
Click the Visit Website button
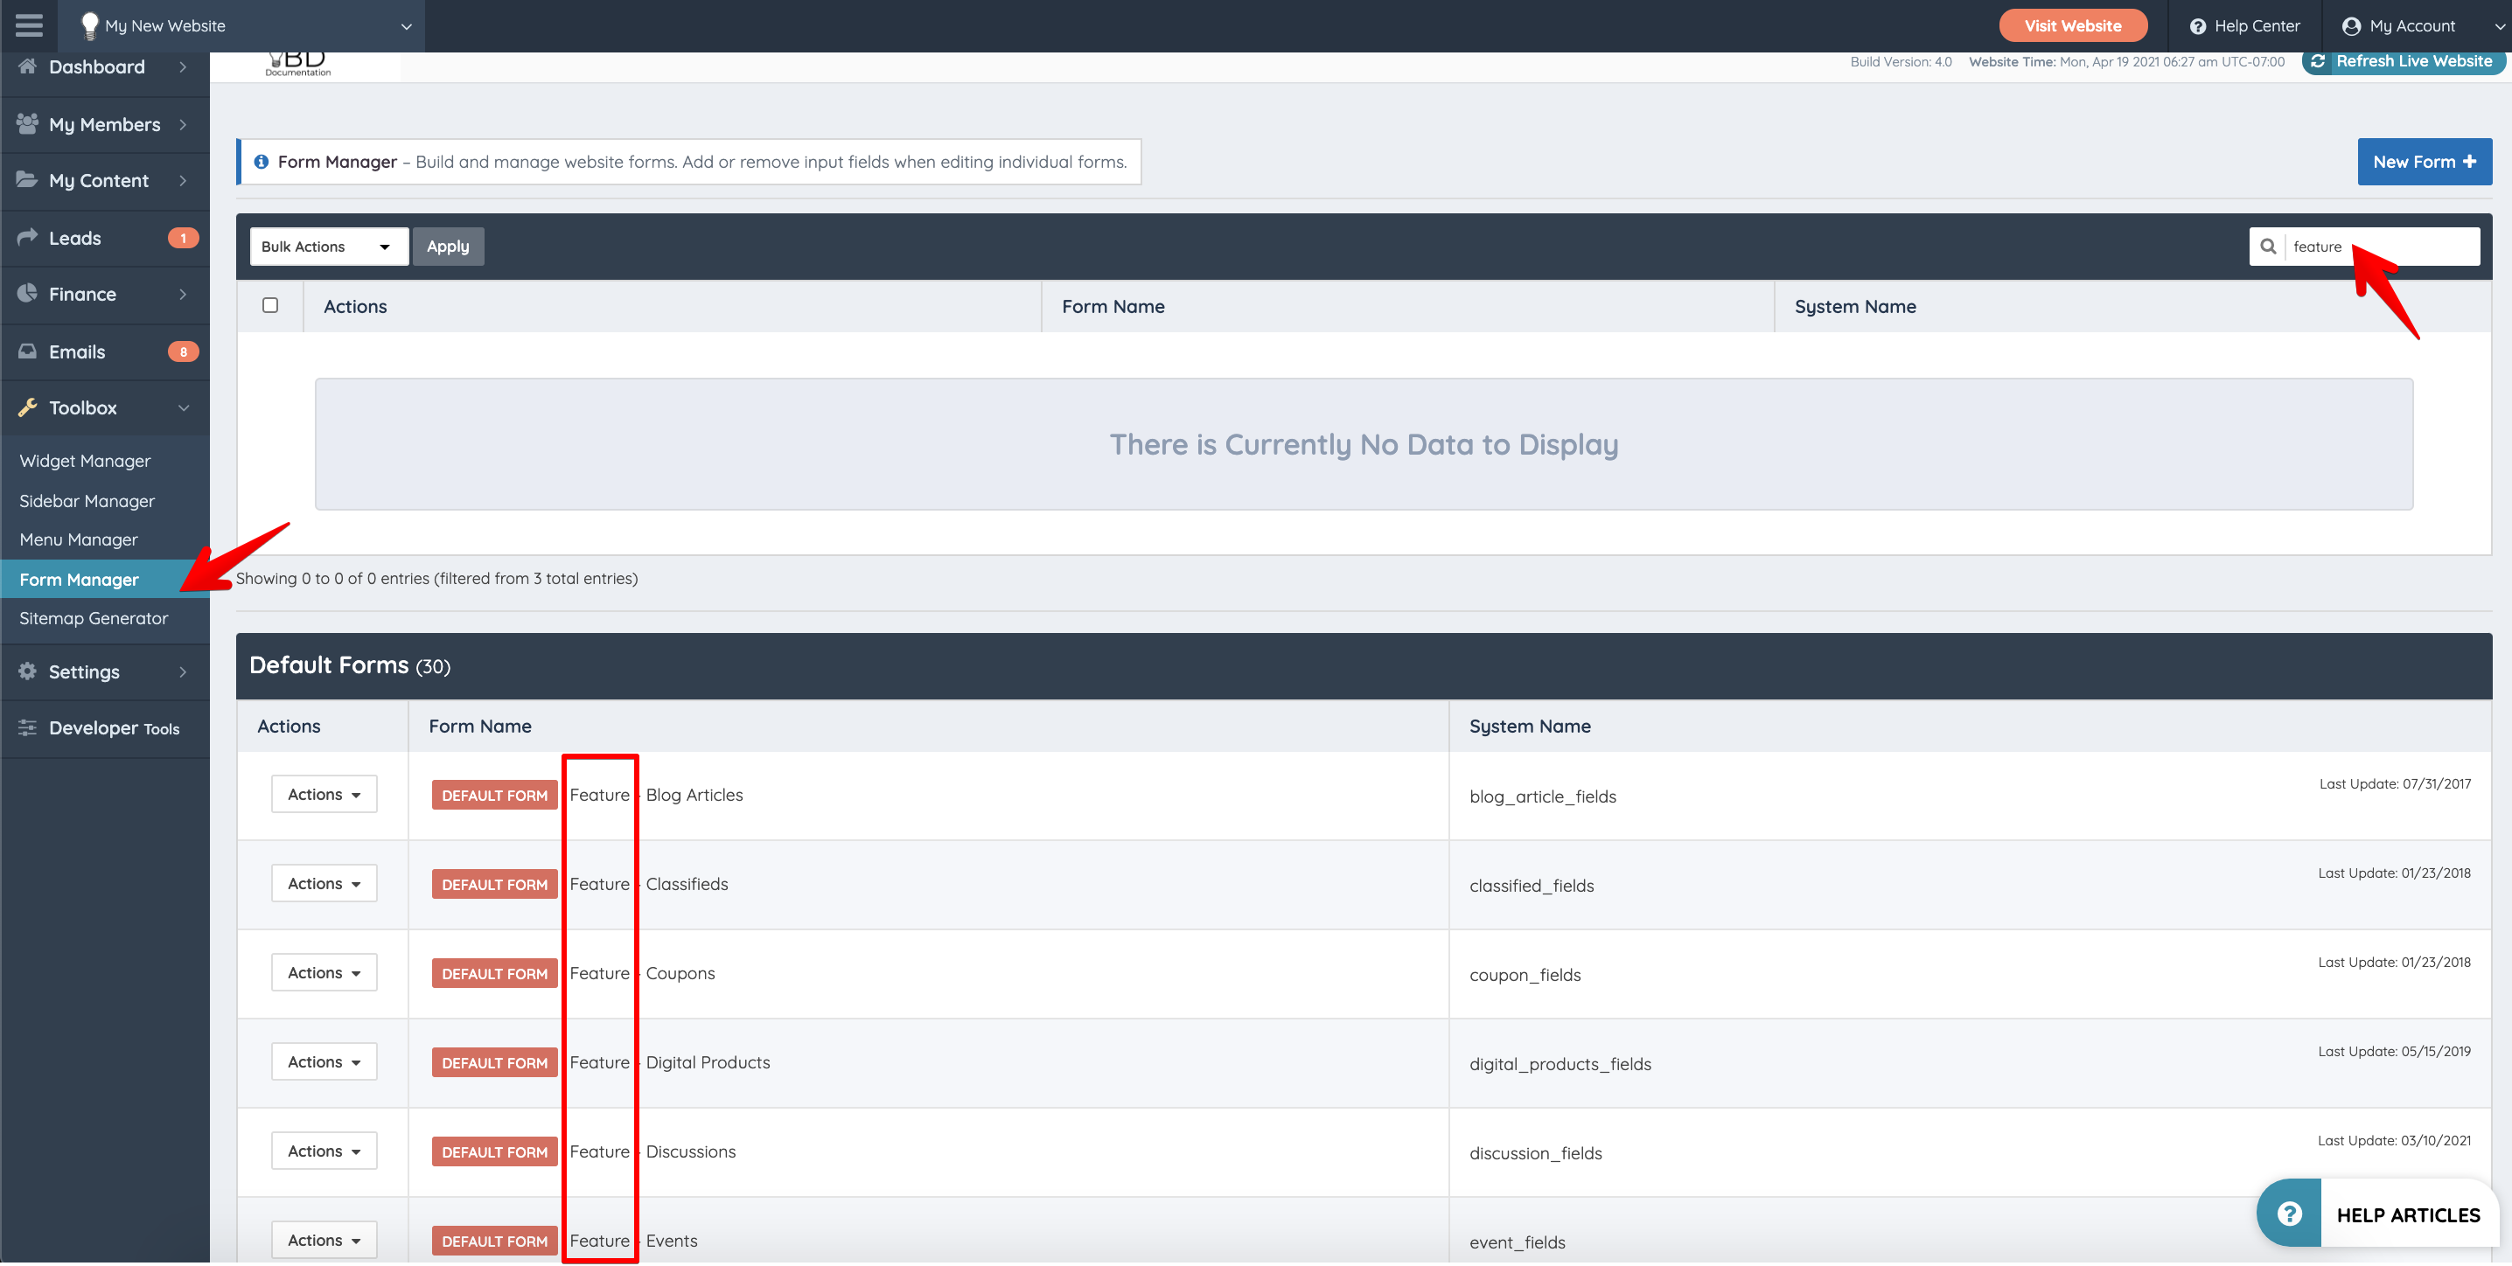tap(2073, 25)
